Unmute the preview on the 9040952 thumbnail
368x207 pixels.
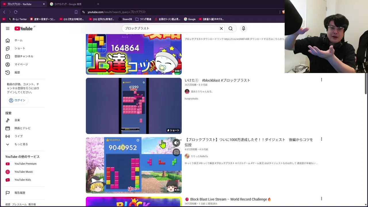tap(176, 143)
